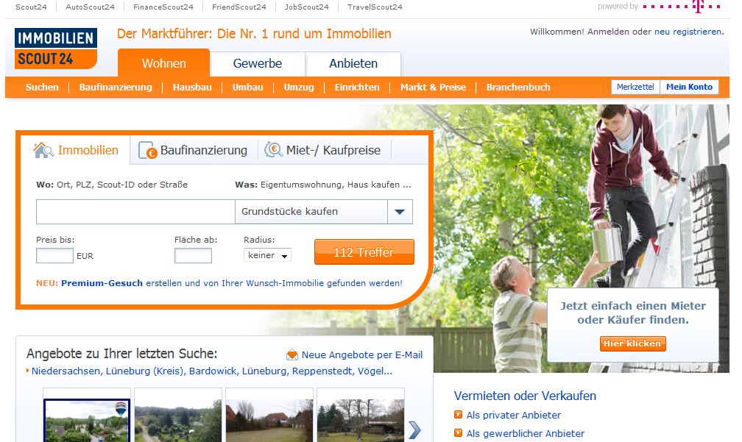Screen dimensions: 742x442
Task: Open the Niedersachsen, Lüneburg last search link
Action: click(211, 371)
